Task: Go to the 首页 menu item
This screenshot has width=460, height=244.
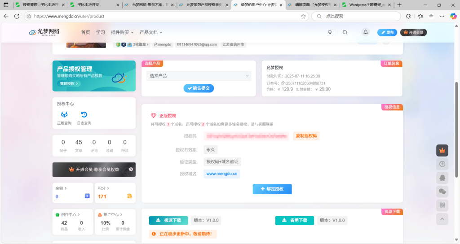Action: pos(85,32)
